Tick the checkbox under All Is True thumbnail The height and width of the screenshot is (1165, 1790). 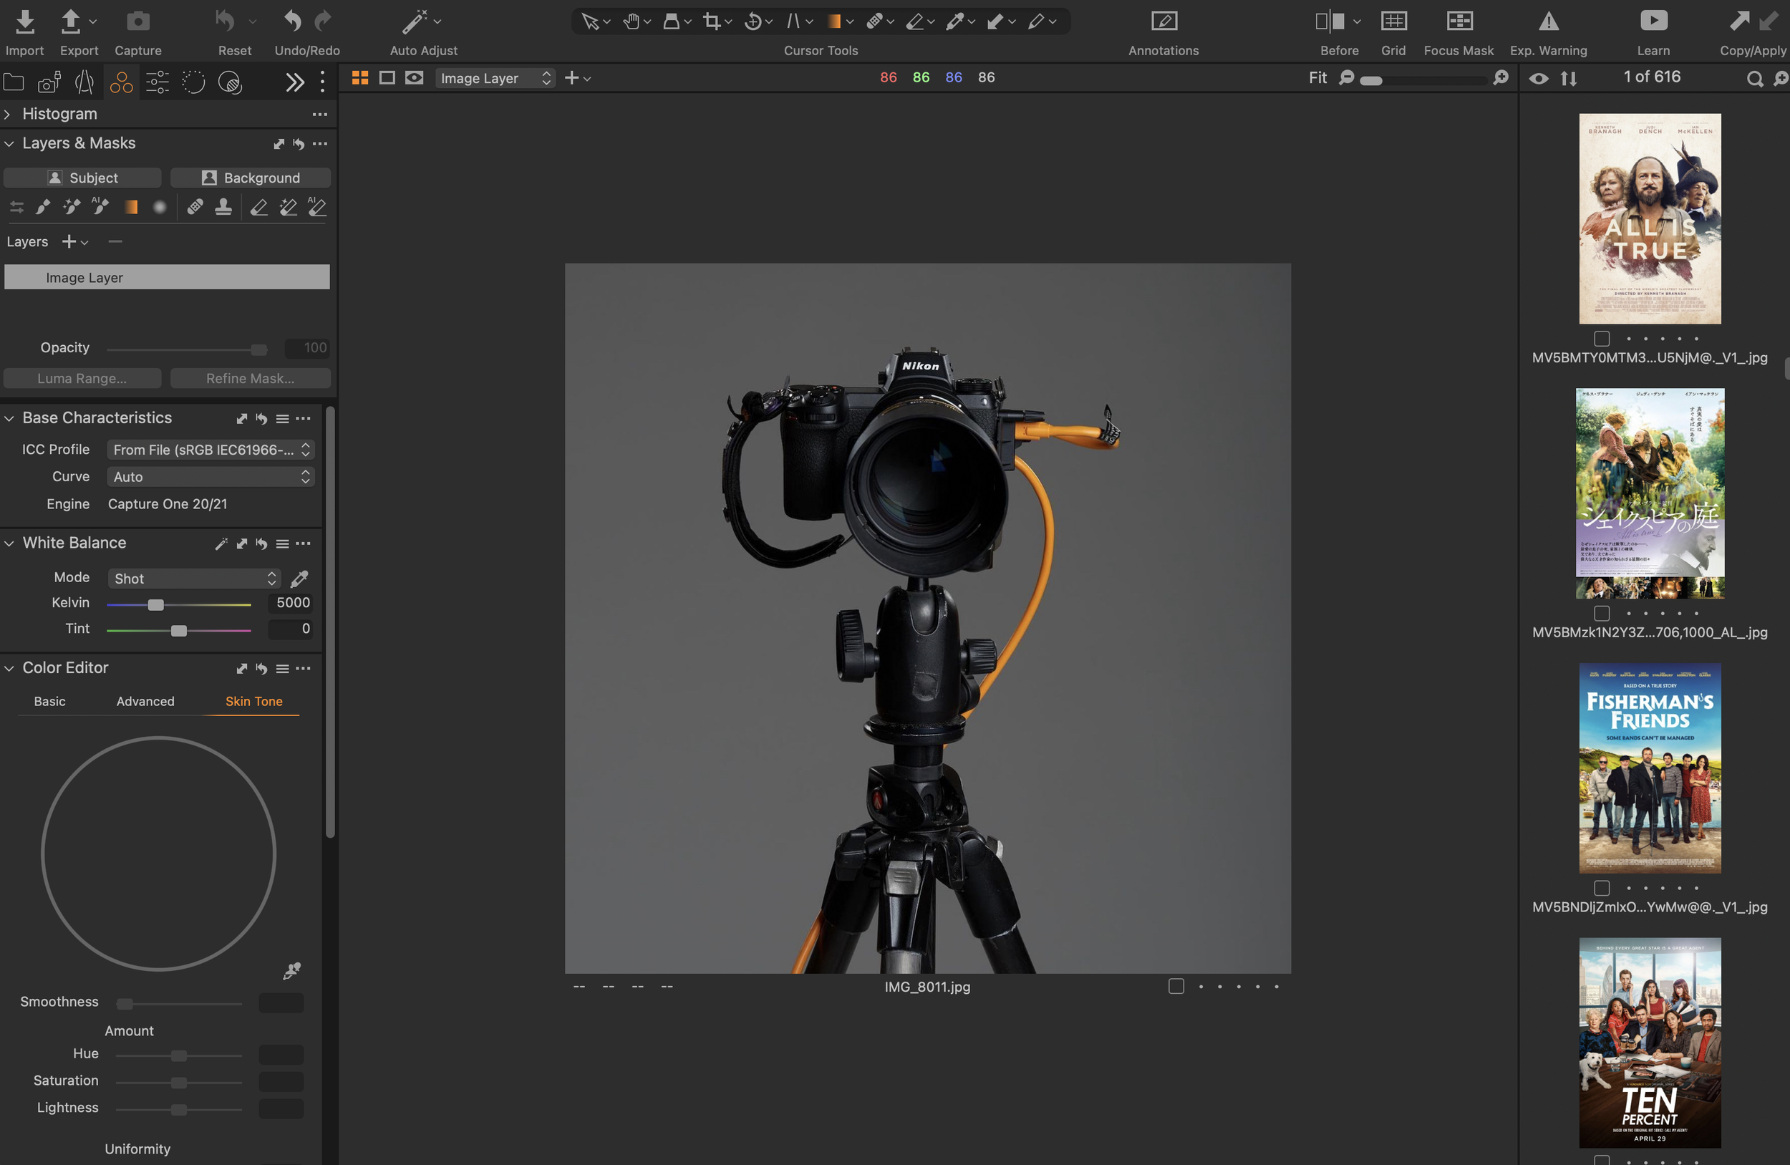[x=1601, y=339]
